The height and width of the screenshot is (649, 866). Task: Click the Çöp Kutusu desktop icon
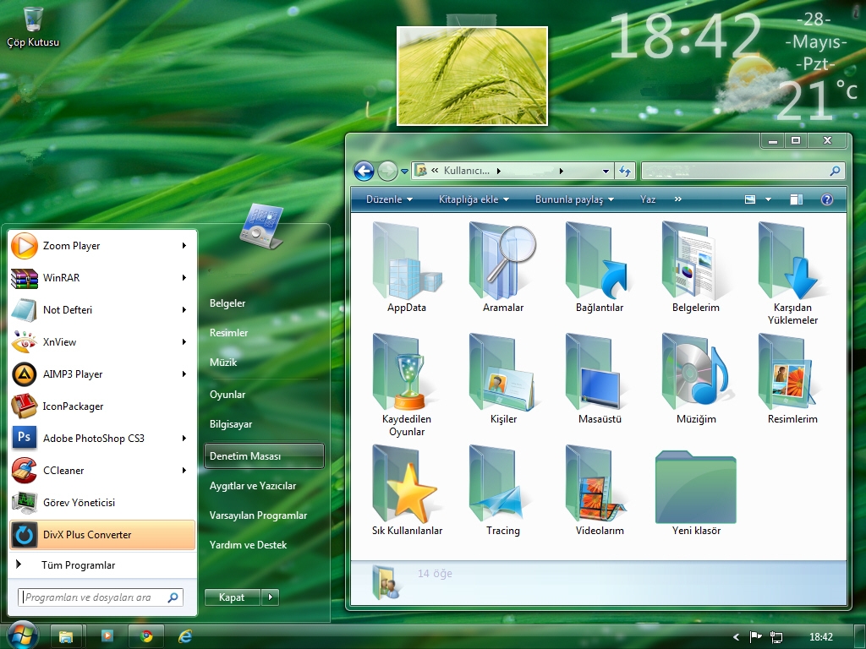point(33,26)
